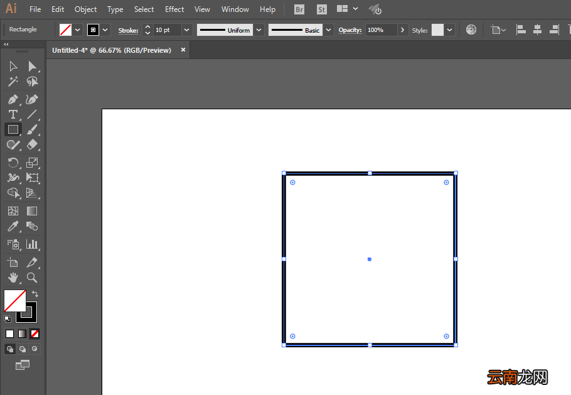
Task: Open fill color dropdown in control bar
Action: (x=77, y=30)
